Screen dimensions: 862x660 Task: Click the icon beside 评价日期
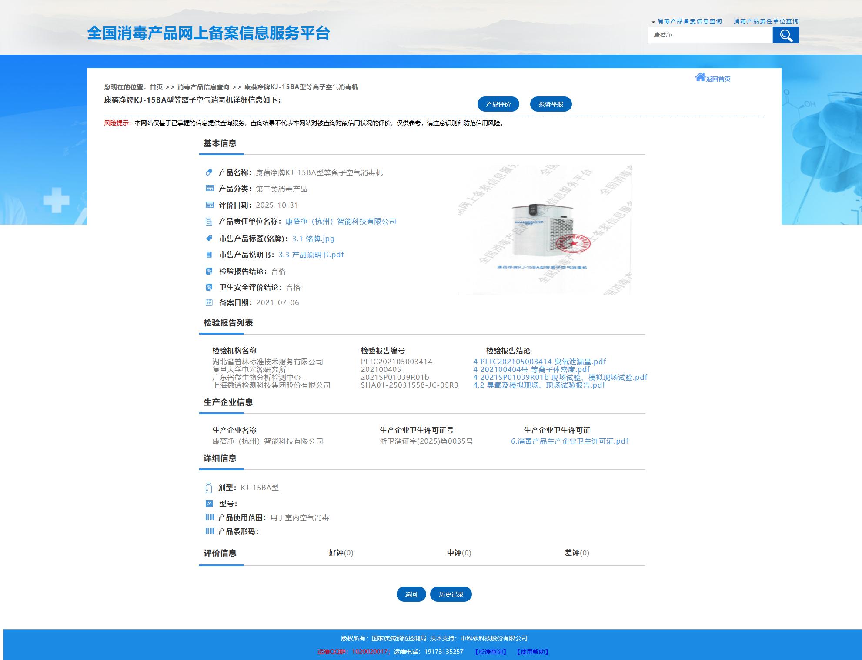pos(209,205)
